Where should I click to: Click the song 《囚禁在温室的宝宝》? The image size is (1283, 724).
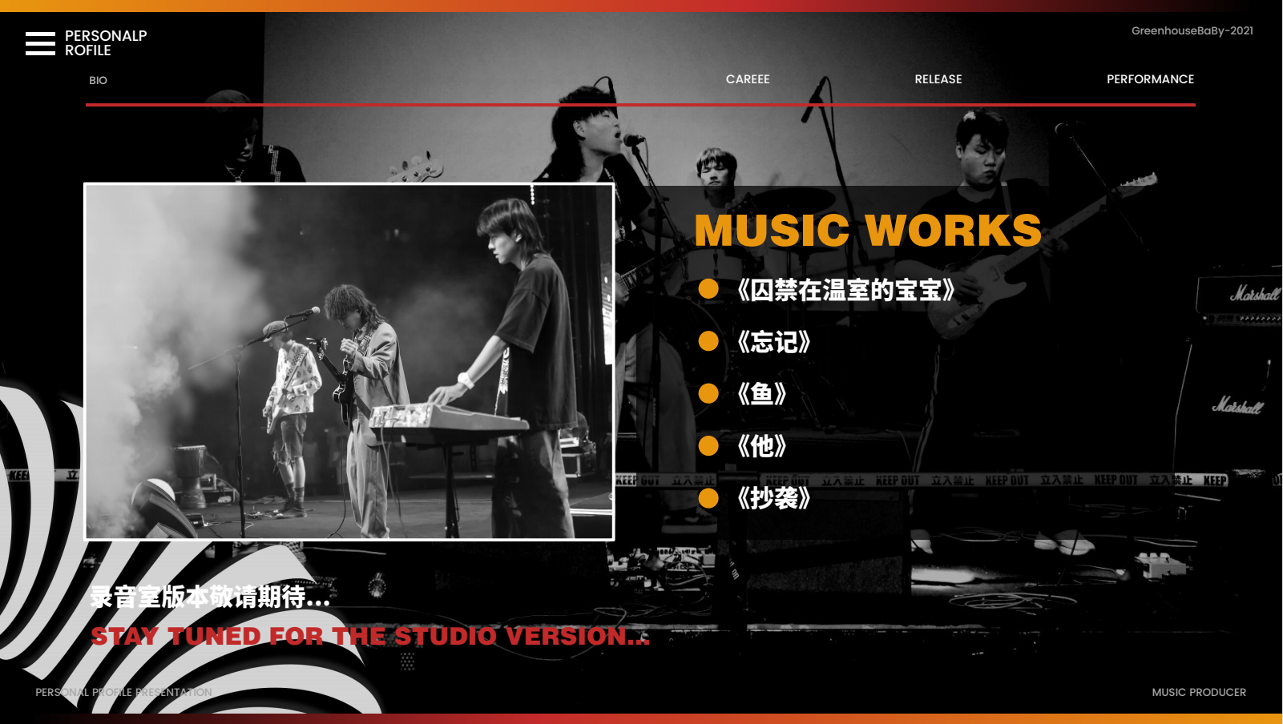click(846, 290)
